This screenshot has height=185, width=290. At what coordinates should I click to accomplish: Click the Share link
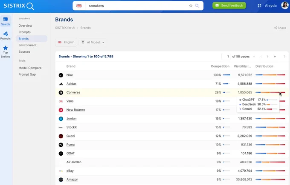tap(280, 28)
